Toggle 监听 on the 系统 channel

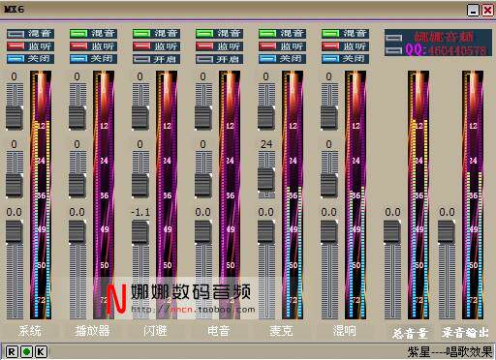(x=30, y=46)
